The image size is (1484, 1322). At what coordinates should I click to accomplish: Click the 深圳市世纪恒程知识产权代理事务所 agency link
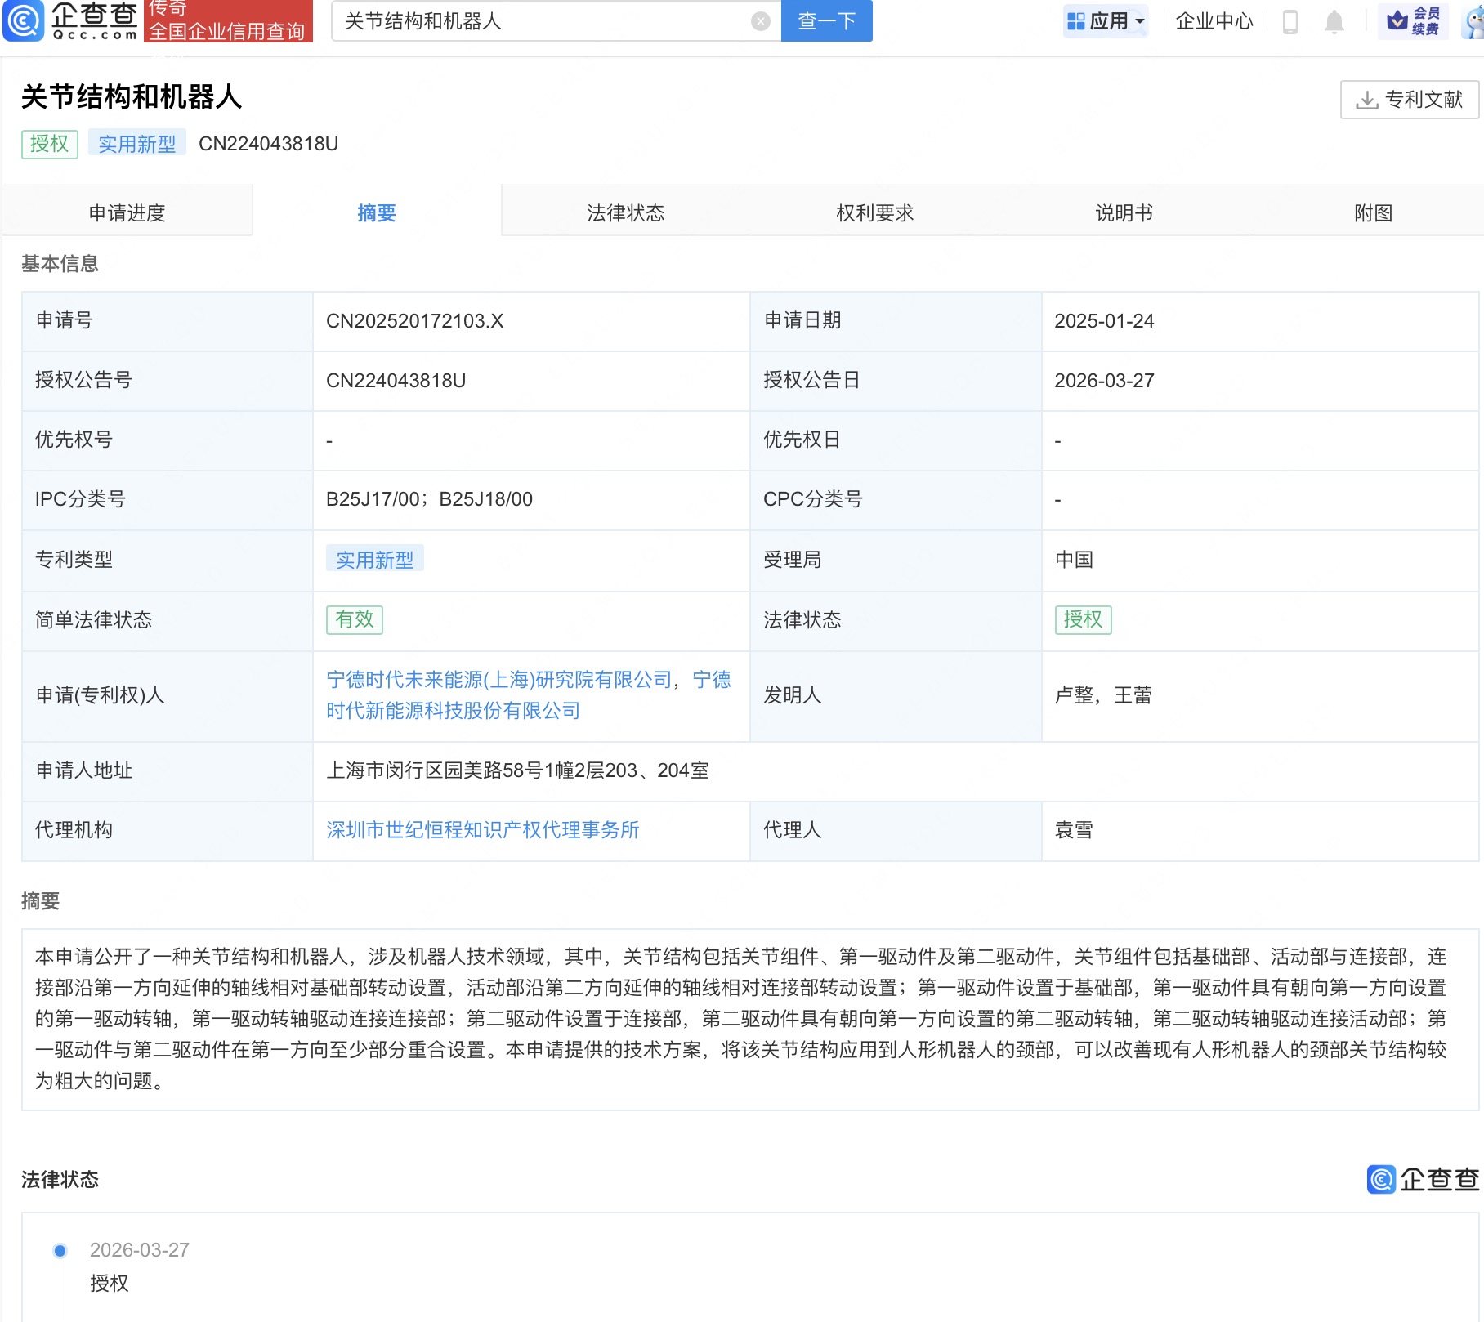pyautogui.click(x=484, y=830)
